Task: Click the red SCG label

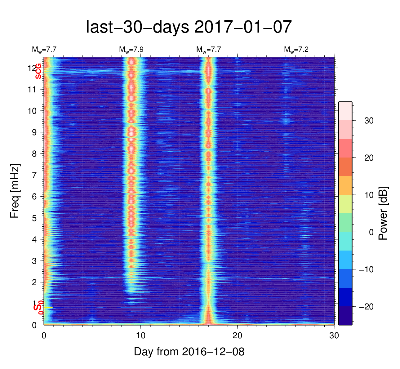Action: [38, 71]
